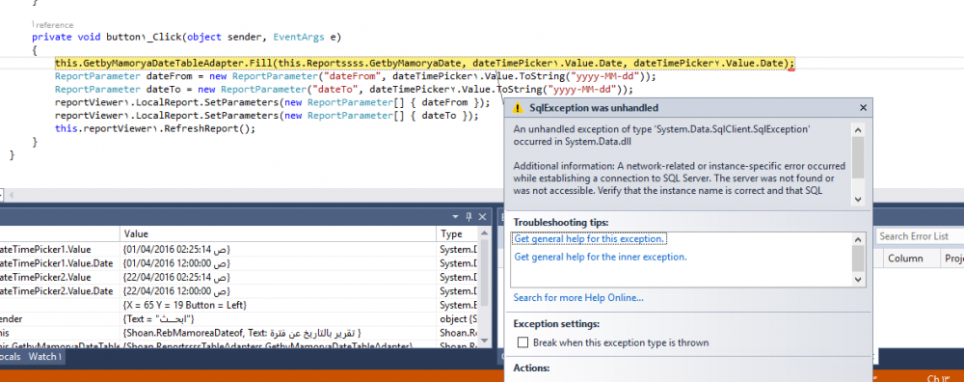Viewport: 964px width, 382px height.
Task: Click the 'ReportParameter dateFrom' code line
Action: 356,77
